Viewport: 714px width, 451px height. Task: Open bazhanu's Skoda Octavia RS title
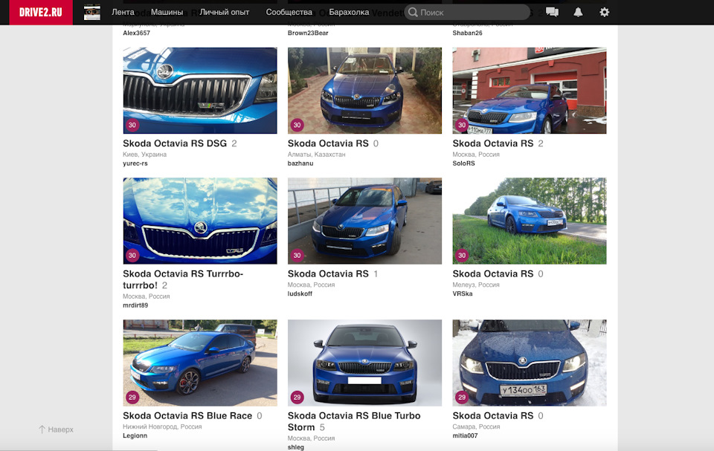(328, 143)
